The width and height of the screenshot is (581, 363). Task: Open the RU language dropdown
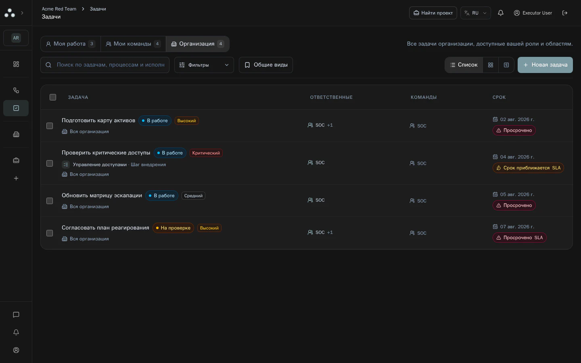(476, 13)
